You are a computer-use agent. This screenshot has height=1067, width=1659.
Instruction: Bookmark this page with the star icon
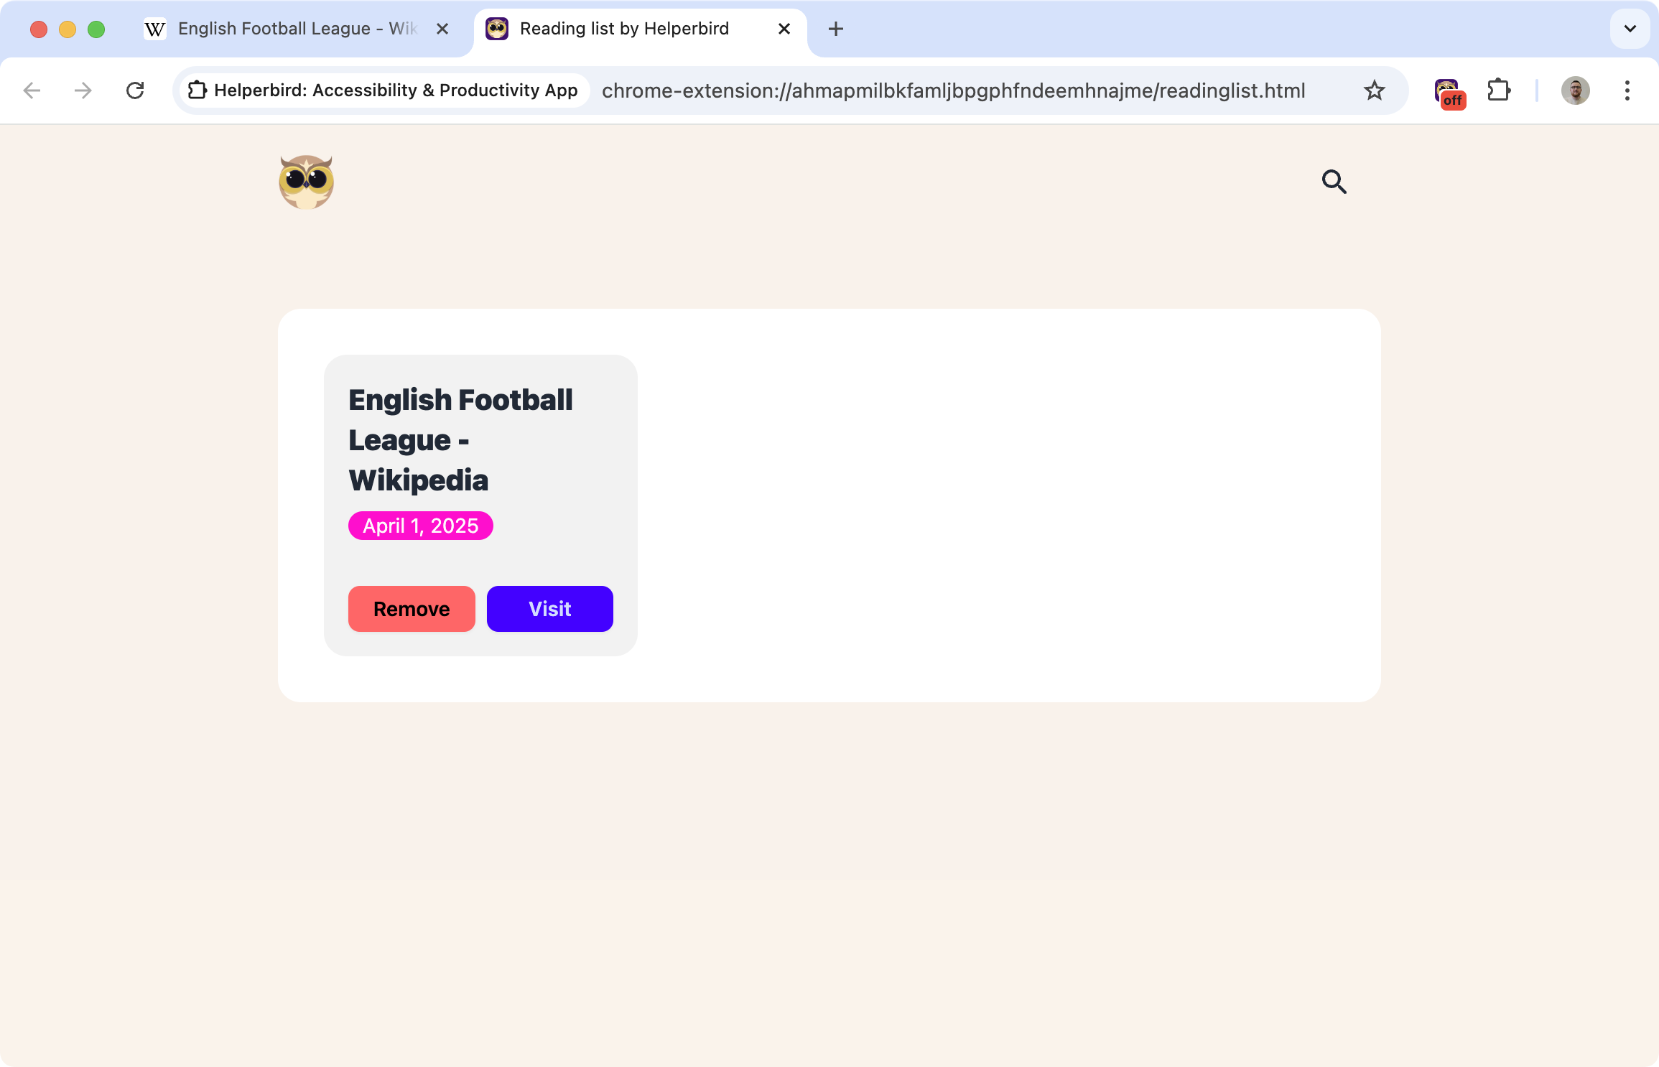pyautogui.click(x=1374, y=90)
